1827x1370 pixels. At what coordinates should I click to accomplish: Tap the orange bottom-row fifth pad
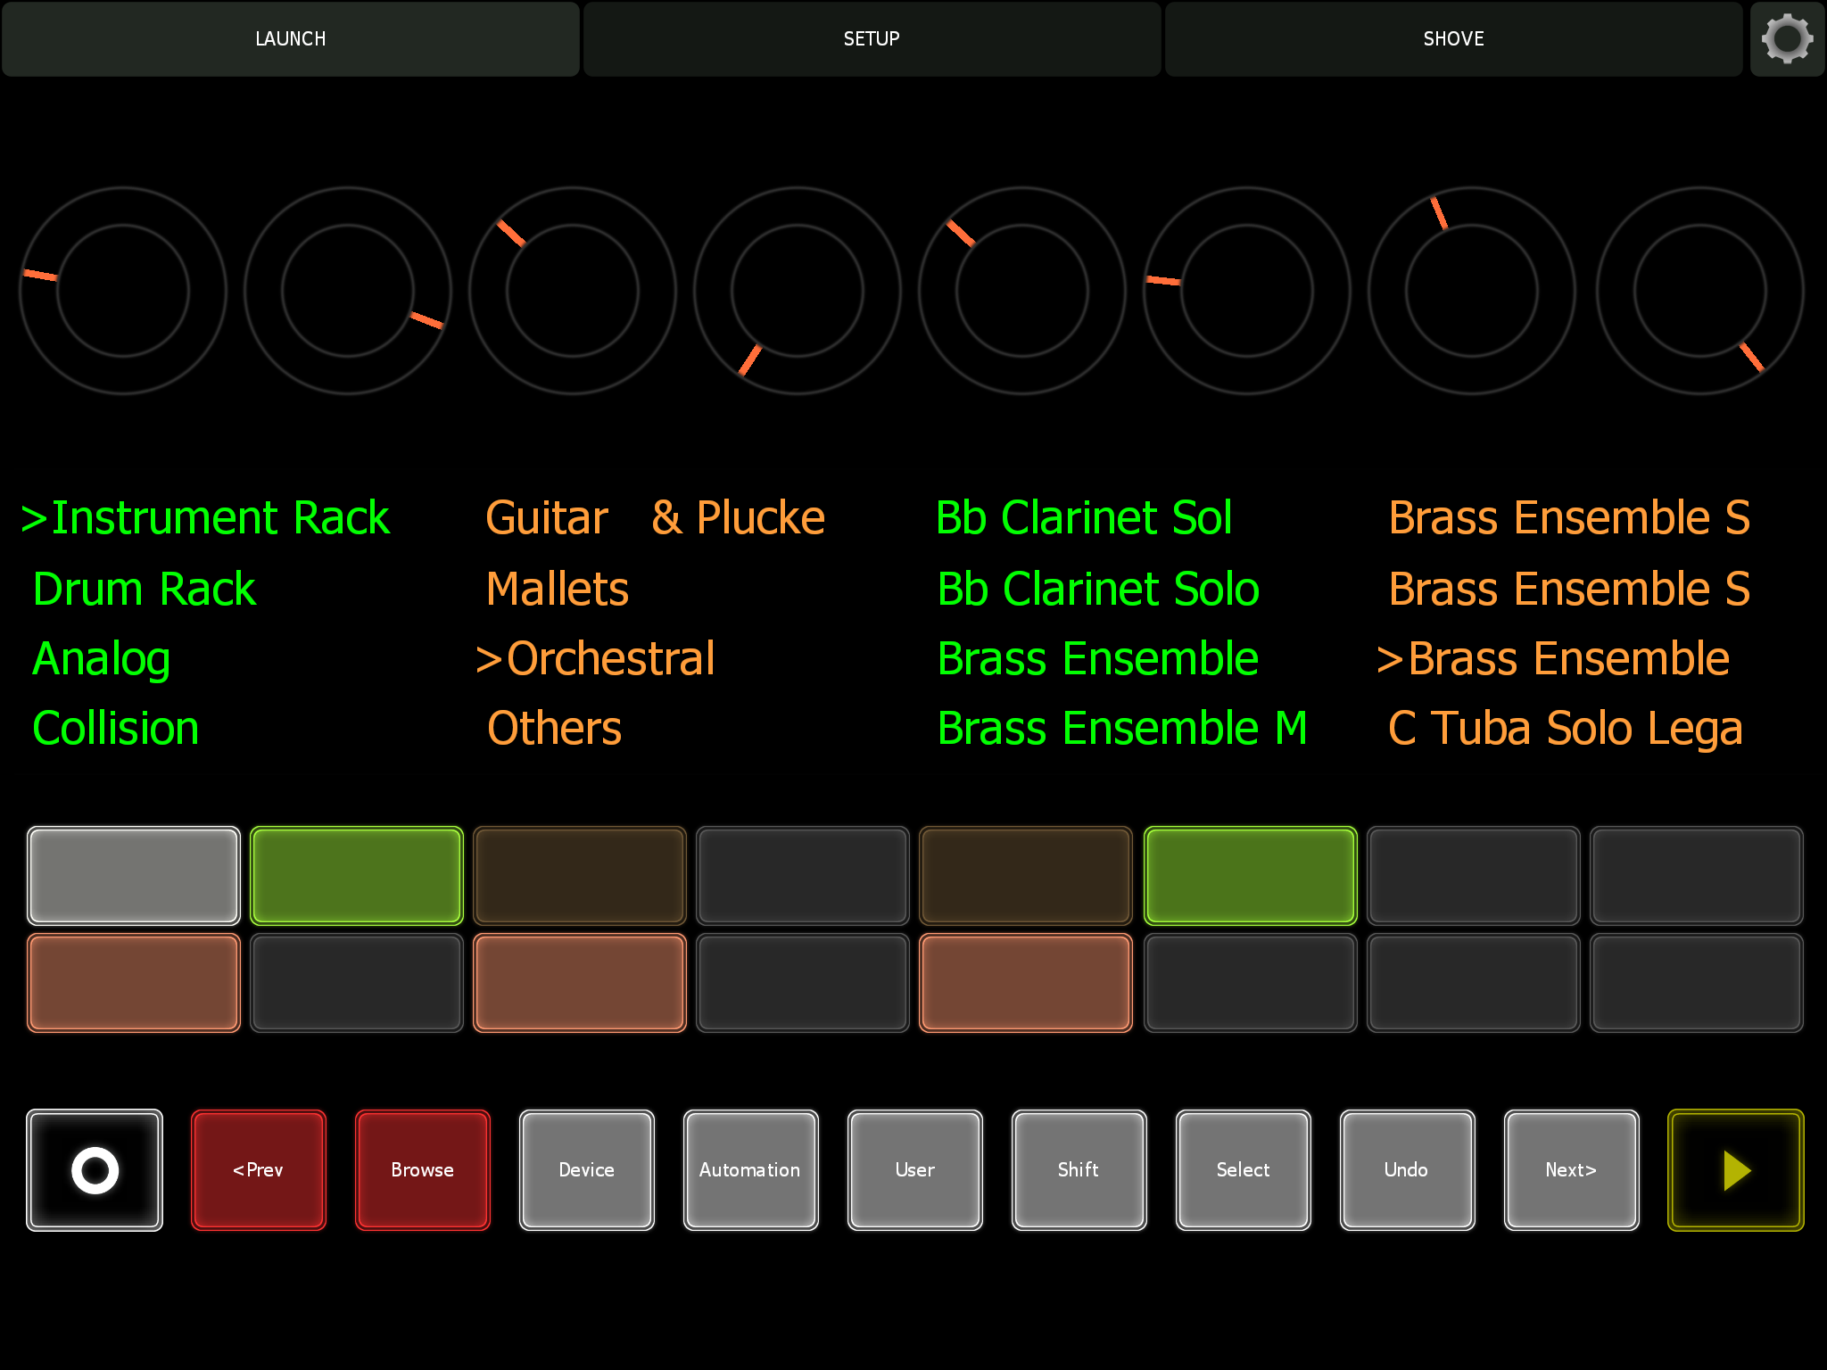pos(1026,983)
